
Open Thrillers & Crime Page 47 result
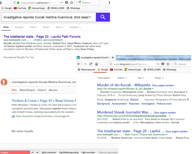44,101
